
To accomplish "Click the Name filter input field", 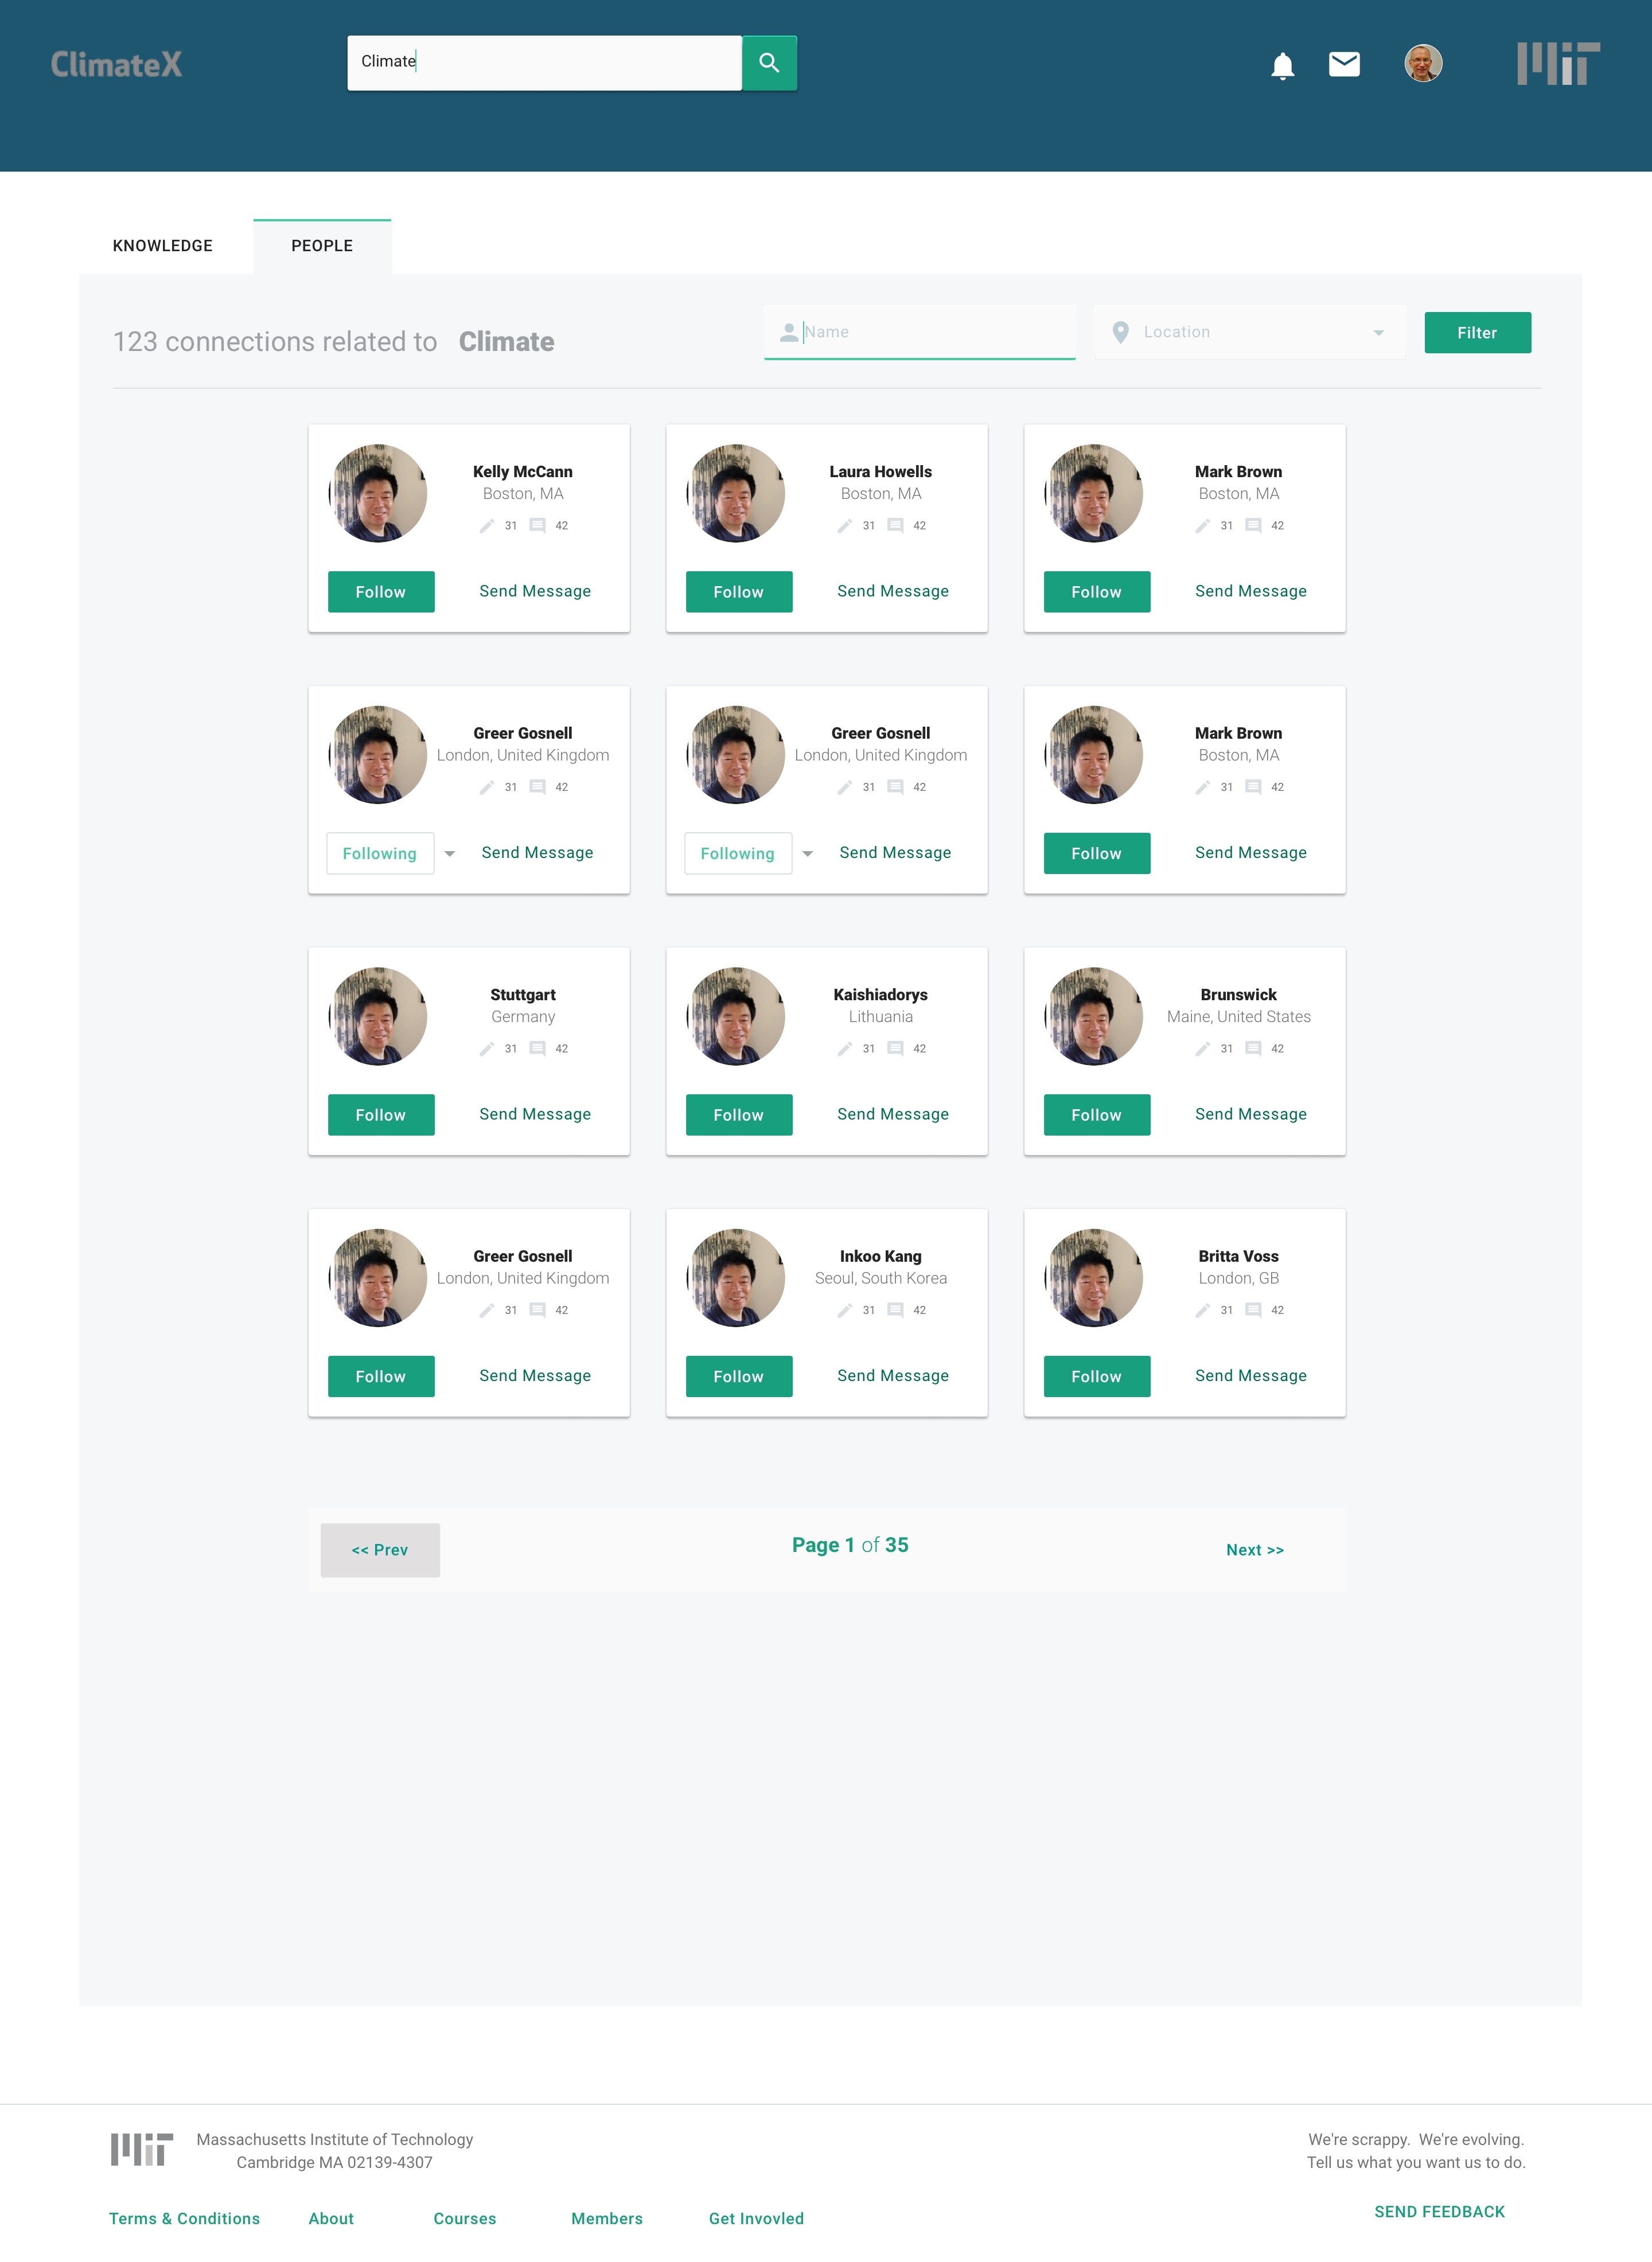I will [919, 332].
